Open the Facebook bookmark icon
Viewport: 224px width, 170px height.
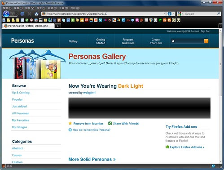click(54, 20)
